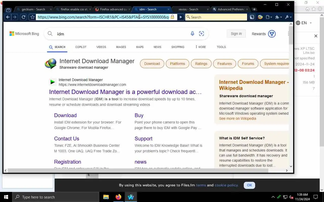
Task: Click the Forums pill button
Action: point(248,64)
